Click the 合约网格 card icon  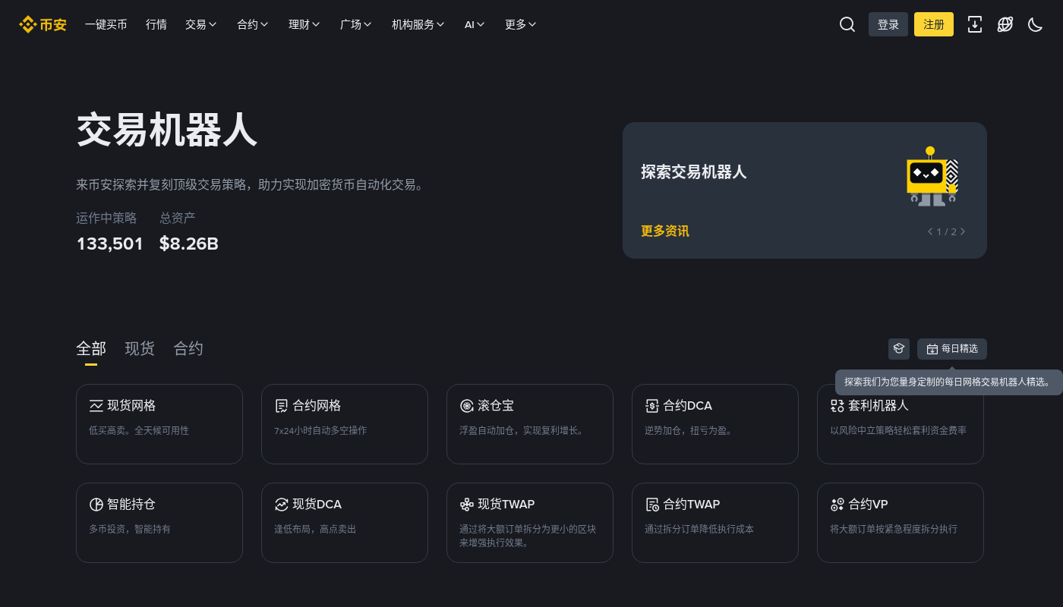[x=282, y=406]
